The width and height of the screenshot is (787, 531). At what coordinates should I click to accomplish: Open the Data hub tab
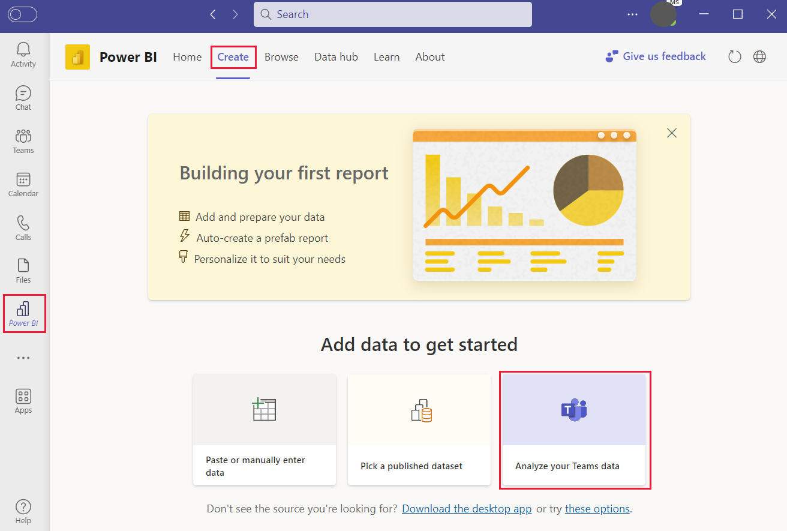coord(336,57)
